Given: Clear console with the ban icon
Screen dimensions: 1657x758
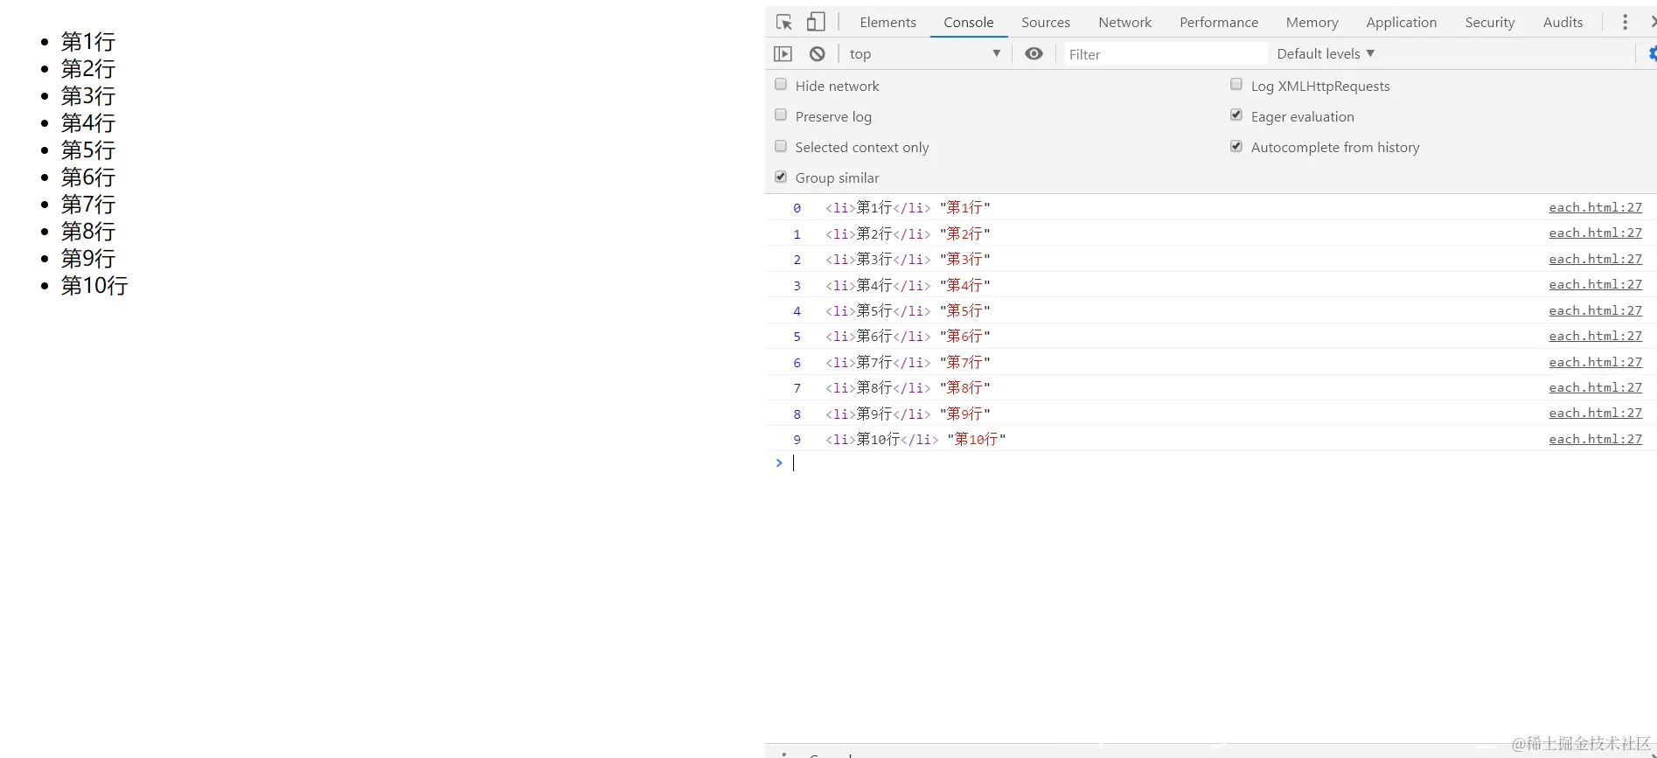Looking at the screenshot, I should click(x=817, y=54).
